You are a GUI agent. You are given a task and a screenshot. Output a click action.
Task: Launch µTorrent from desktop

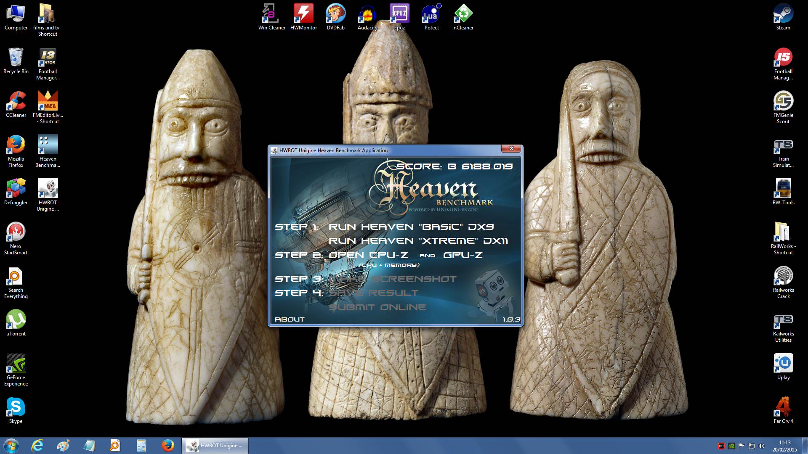16,323
